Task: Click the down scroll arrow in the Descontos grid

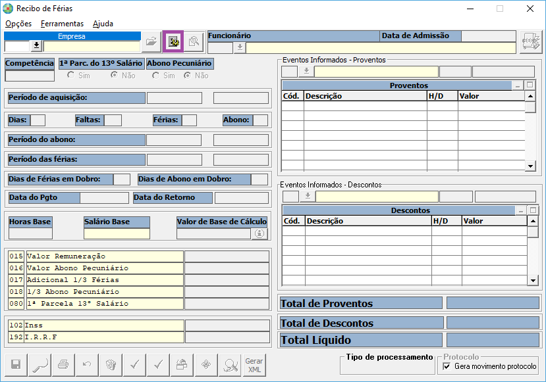Action: click(x=533, y=280)
